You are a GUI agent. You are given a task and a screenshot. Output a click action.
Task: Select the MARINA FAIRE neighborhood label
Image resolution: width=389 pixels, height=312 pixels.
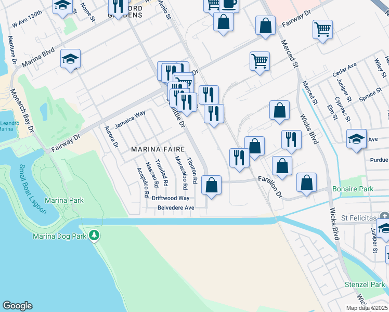[x=158, y=149]
